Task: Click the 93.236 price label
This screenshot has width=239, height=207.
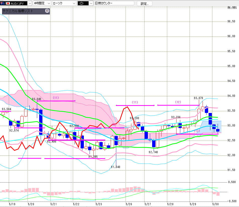Action: [176, 117]
